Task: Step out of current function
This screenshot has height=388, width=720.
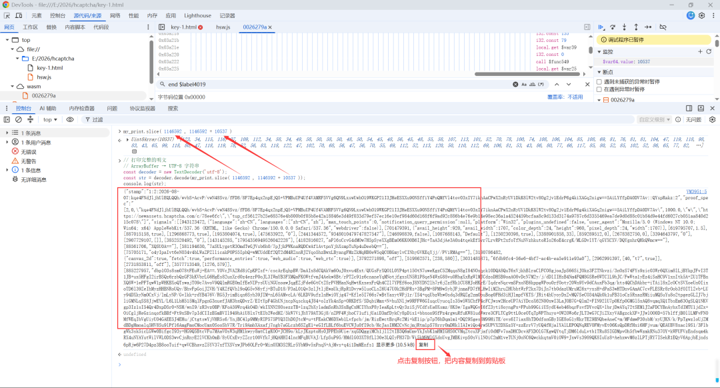Action: (636, 27)
